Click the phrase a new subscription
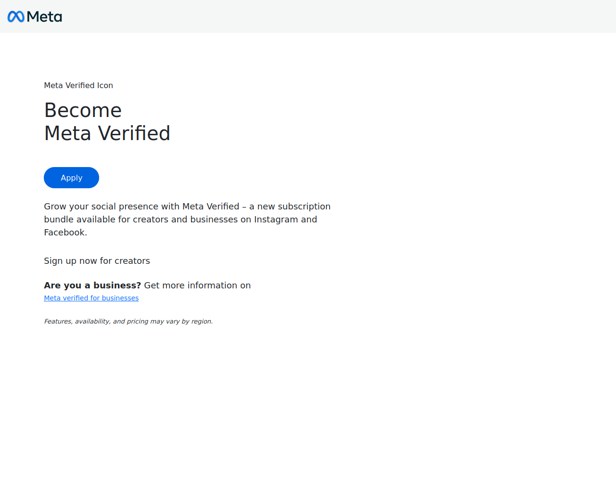 coord(290,207)
